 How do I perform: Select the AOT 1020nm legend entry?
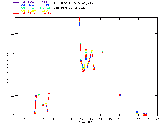point(32,13)
